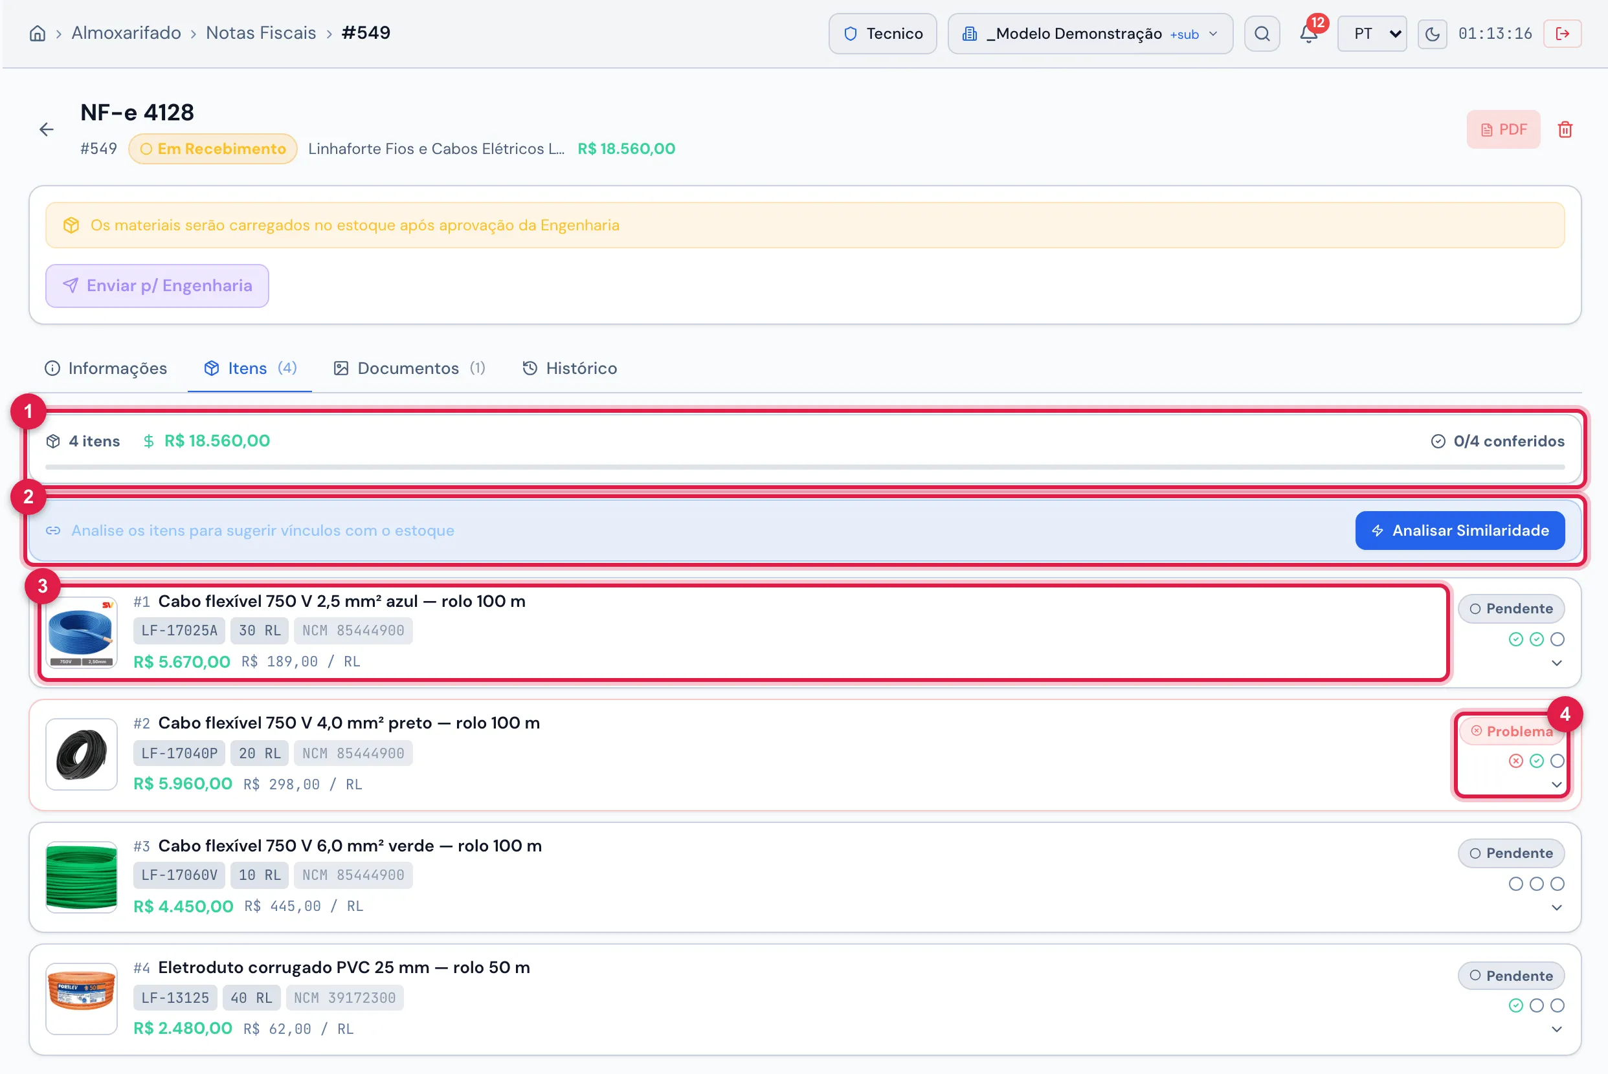Open the search magnifier icon
The image size is (1608, 1074).
(x=1262, y=34)
